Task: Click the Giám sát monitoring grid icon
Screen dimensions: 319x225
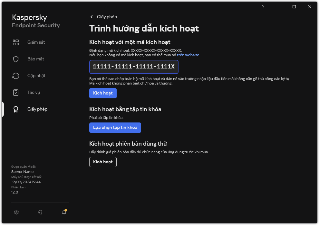Action: (x=16, y=42)
